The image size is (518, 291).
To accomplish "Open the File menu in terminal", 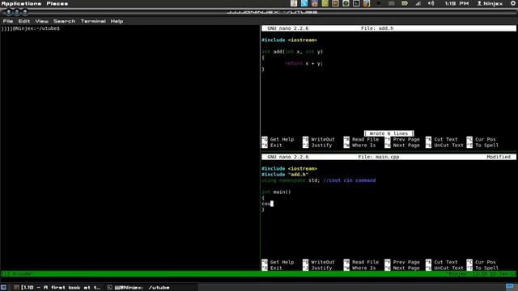I will (8, 21).
